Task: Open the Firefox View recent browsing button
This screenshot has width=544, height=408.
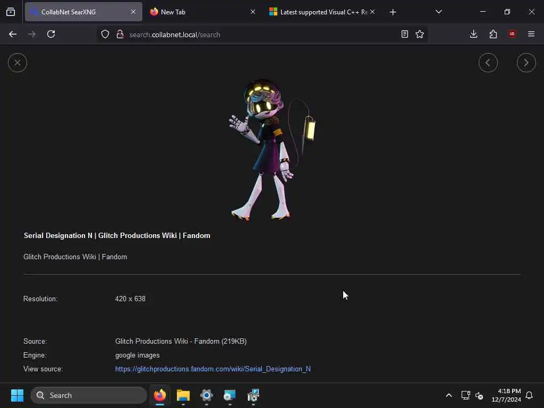Action: pos(11,12)
